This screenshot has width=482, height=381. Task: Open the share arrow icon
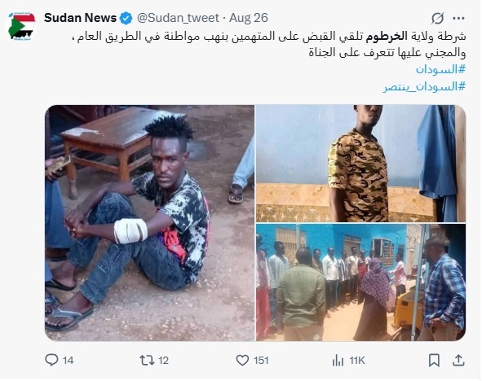[458, 360]
